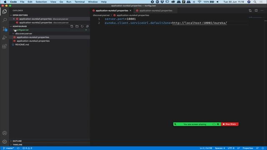Click line 1 server.port=10001
This screenshot has width=267, height=150.
click(120, 19)
